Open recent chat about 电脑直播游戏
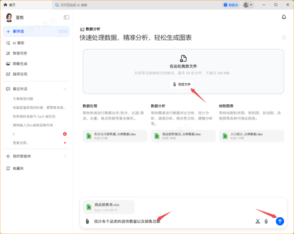Viewport: 294px width, 234px height. (39, 108)
